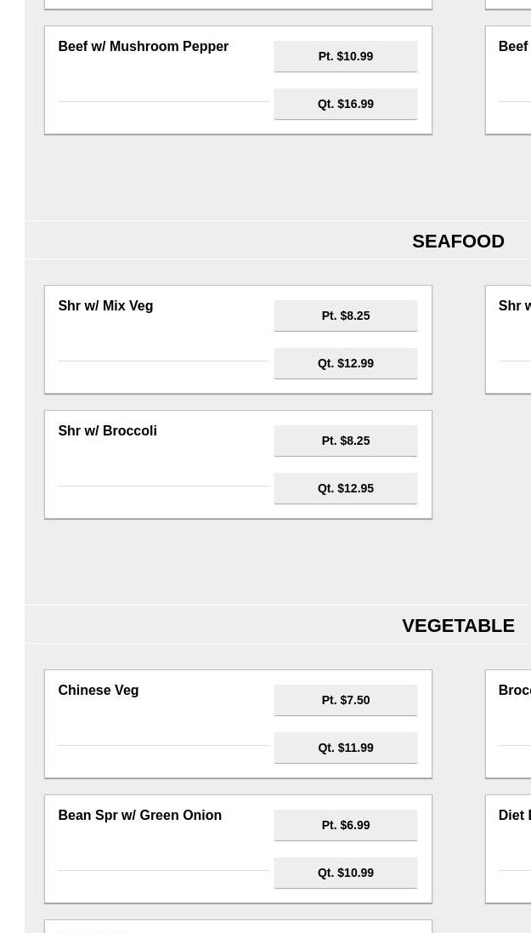
Task: Add Qt. $11.99 Chinese Veg
Action: pyautogui.click(x=345, y=748)
